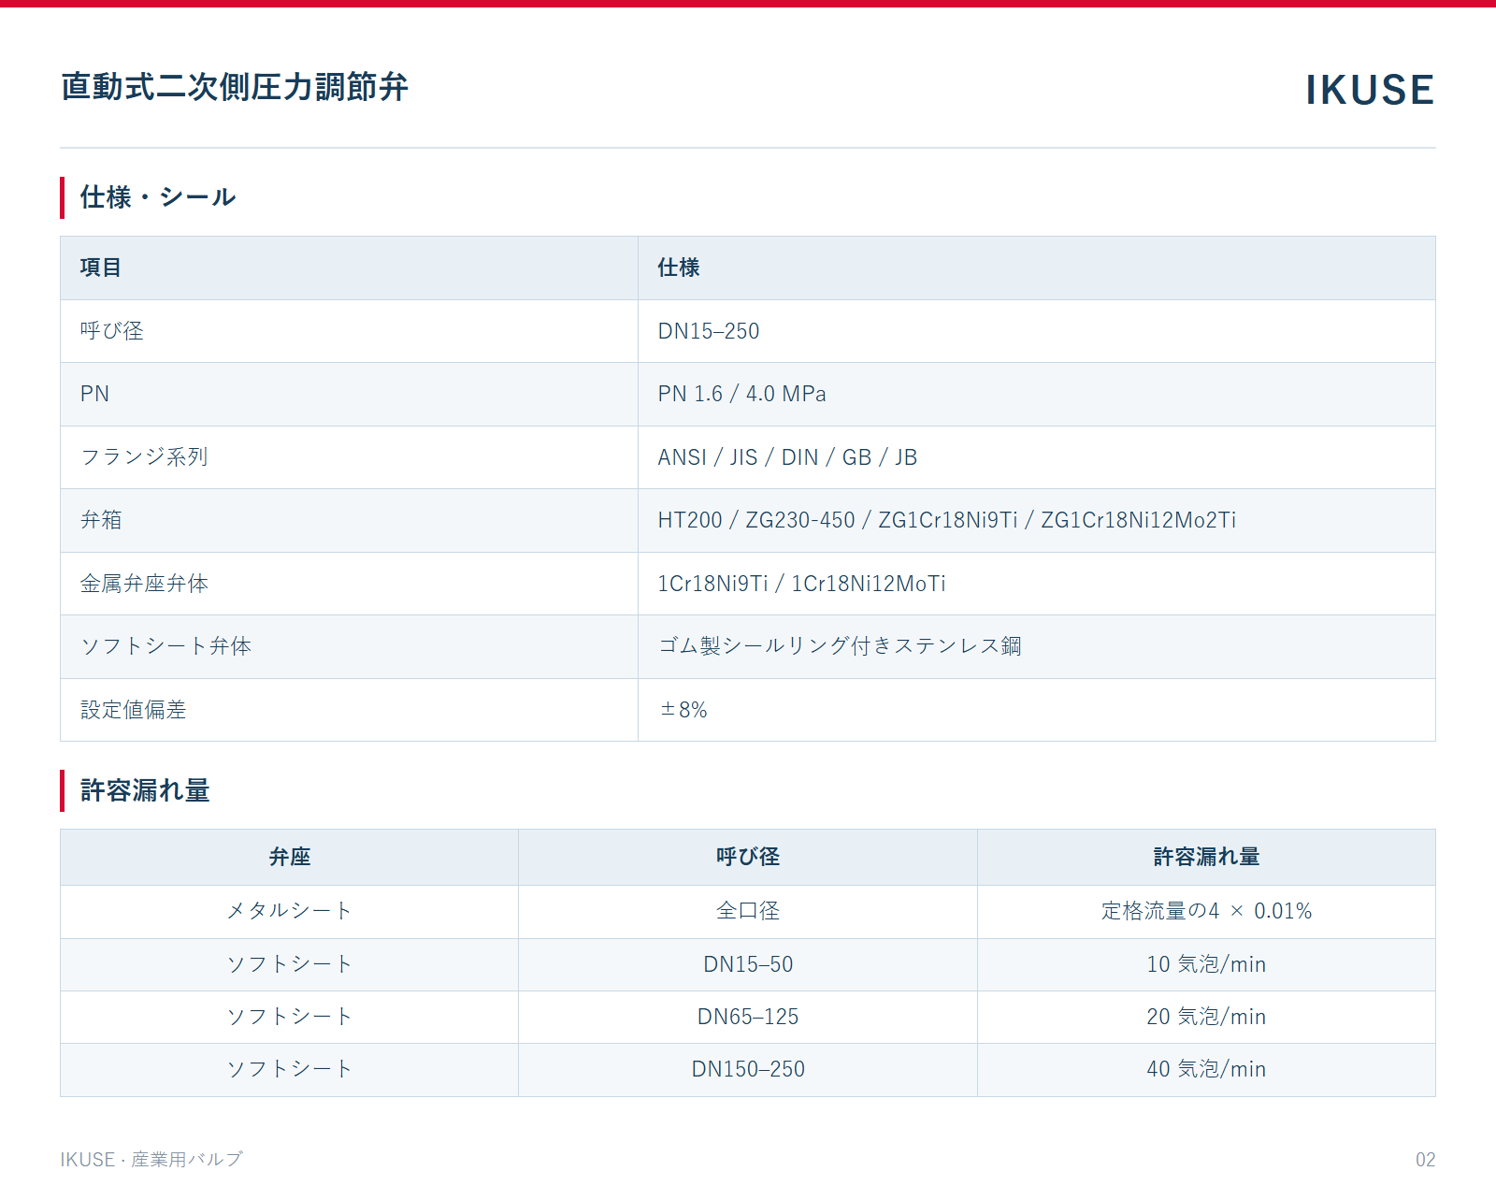Screen dimensions: 1496x1200
Task: Select ゴム製シールリング付きステンレス鋼 cell
Action: click(840, 646)
